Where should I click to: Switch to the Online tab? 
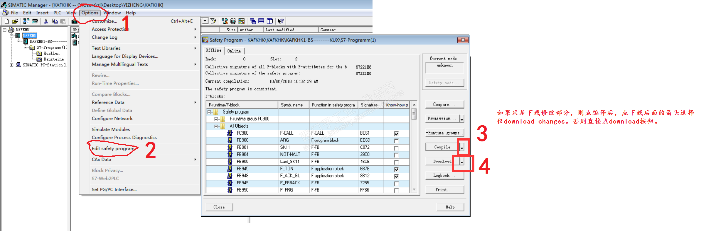[234, 51]
